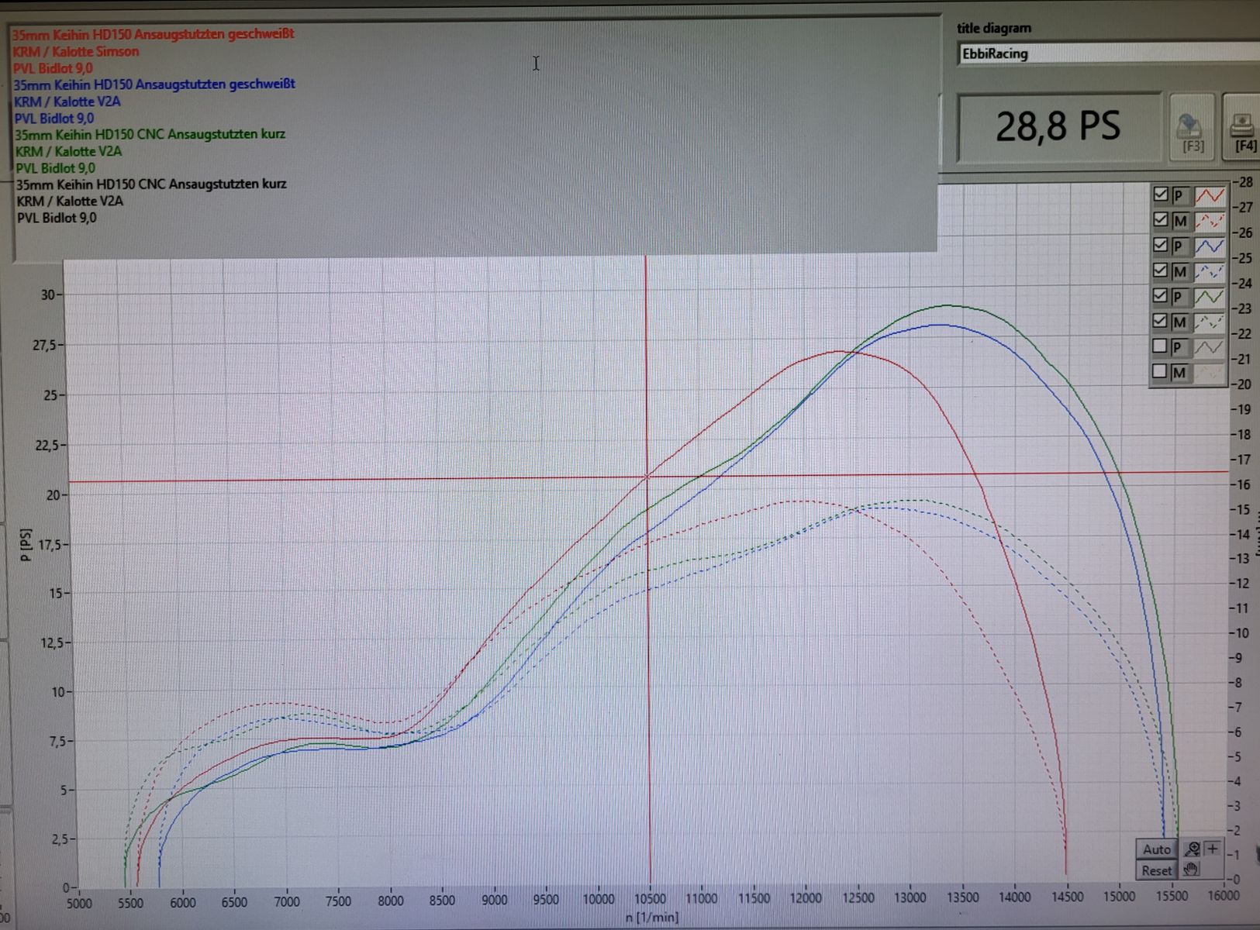
Task: Uncheck the red power curve checkbox
Action: [1161, 195]
